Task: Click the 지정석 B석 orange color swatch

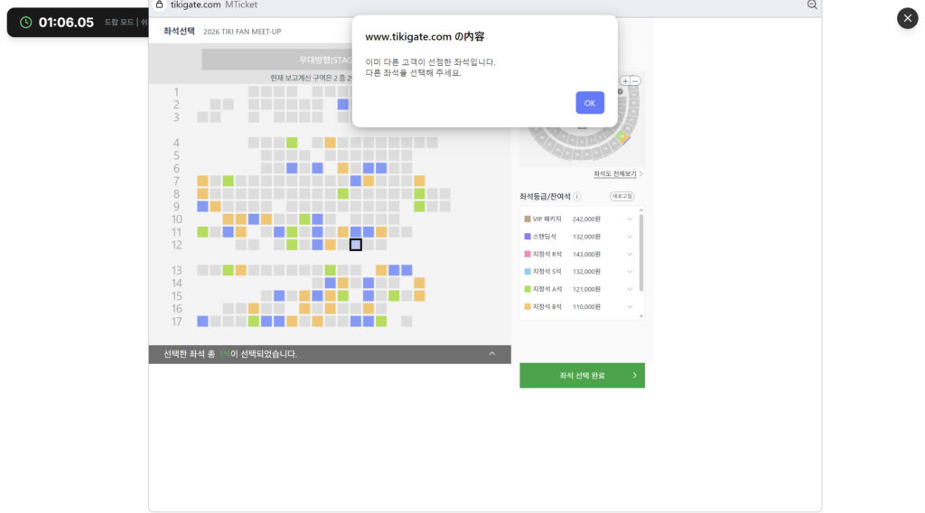Action: pyautogui.click(x=528, y=307)
